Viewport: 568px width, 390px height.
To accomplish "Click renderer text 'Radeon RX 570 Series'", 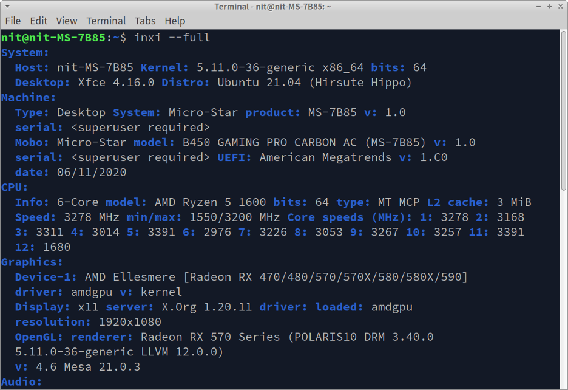I will 211,337.
